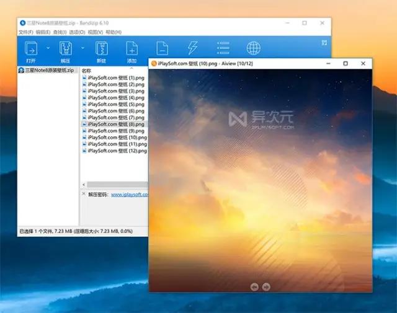
Task: Open the 视图(V) menu
Action: [x=96, y=32]
